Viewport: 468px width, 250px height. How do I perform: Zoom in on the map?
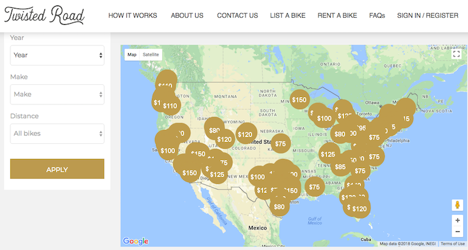click(456, 220)
